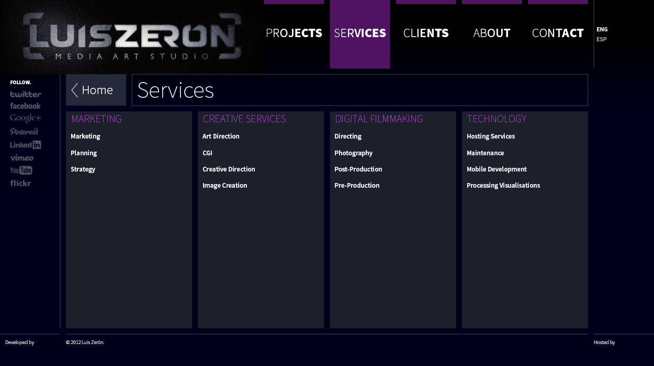
Task: Open the Maintenance service link
Action: [x=486, y=153]
